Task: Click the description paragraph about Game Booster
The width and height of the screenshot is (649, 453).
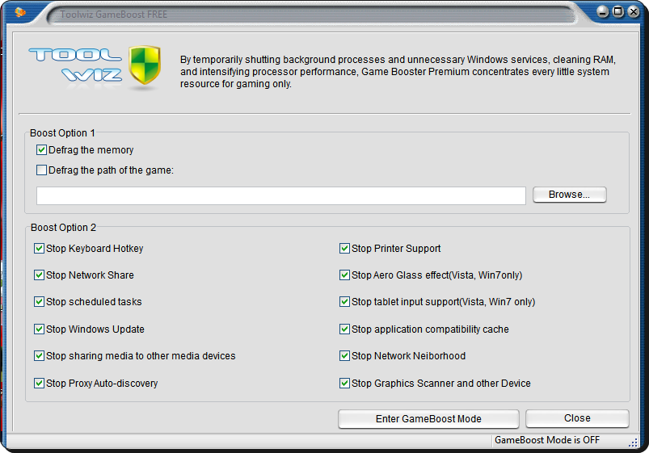Action: tap(398, 72)
